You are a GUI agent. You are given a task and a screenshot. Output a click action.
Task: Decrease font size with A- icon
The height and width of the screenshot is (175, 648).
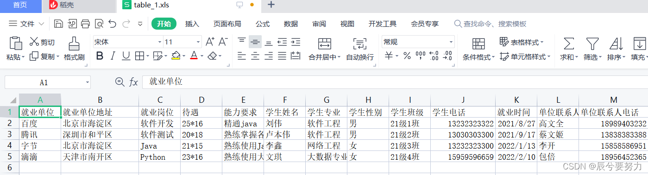[223, 42]
